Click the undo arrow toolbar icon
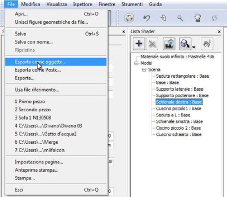227x197 pixels. [x=146, y=18]
